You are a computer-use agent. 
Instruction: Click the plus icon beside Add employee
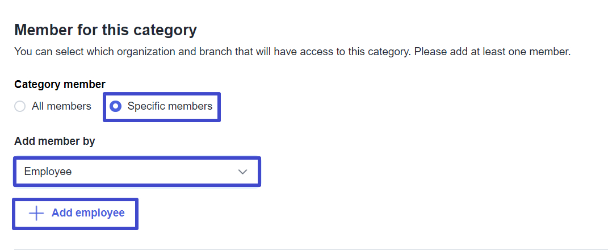[x=36, y=213]
